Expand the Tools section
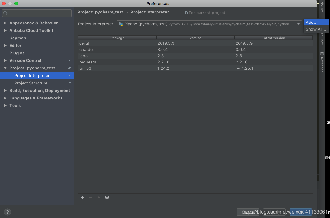Viewport: 330px width, 218px height. [5, 106]
